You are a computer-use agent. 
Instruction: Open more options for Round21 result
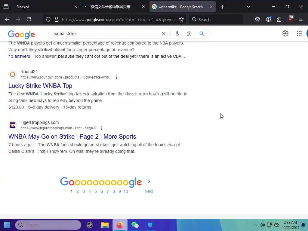pyautogui.click(x=117, y=77)
